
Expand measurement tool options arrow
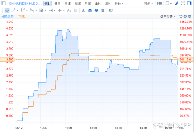click(46, 11)
